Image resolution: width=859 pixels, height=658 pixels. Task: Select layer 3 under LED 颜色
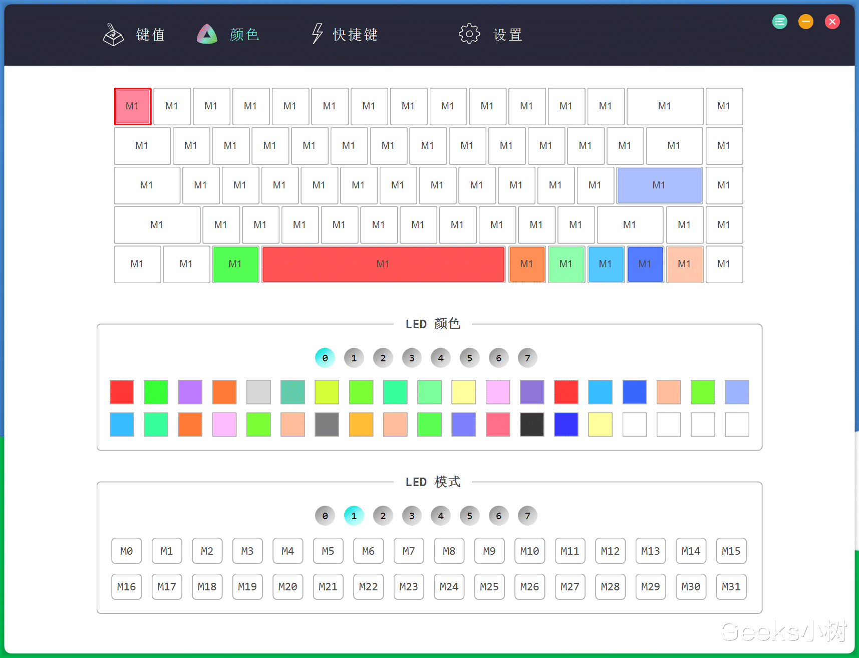tap(412, 358)
